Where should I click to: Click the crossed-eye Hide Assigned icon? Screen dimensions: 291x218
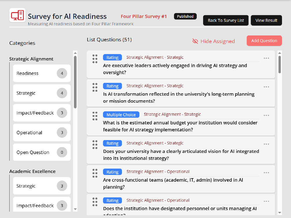click(x=195, y=41)
